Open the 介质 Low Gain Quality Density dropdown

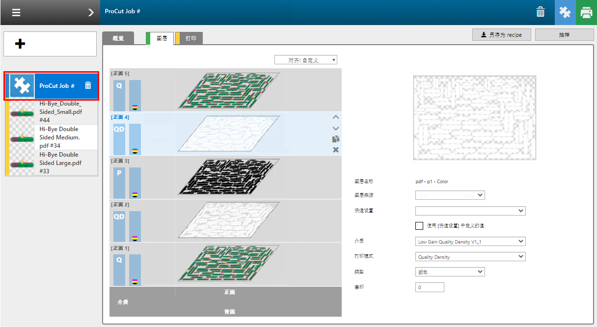[470, 242]
